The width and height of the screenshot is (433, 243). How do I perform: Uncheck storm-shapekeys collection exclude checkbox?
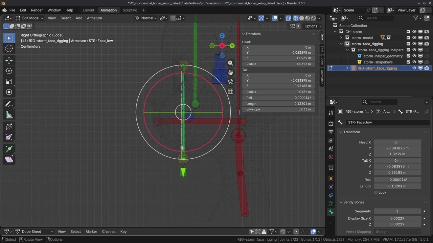pos(408,62)
